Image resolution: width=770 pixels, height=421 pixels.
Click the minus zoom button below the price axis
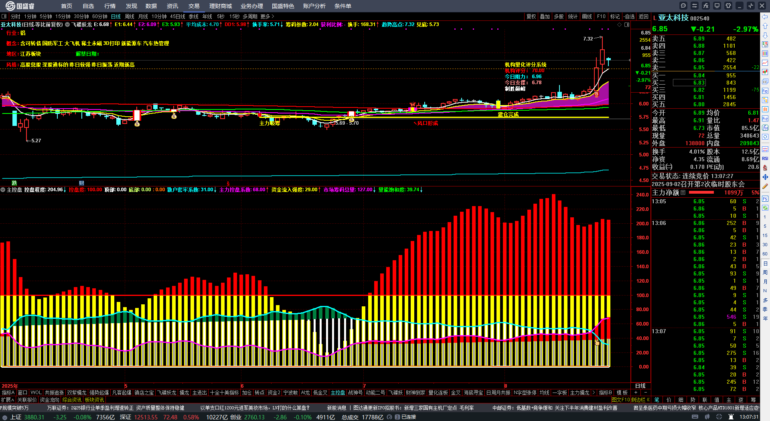pyautogui.click(x=645, y=393)
